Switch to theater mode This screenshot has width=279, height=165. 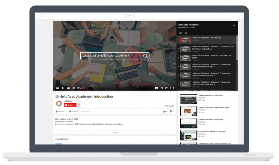tap(167, 88)
